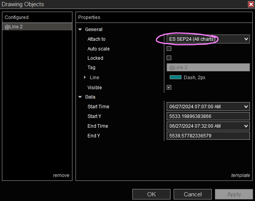Click the Start Time label
The height and width of the screenshot is (201, 255).
click(98, 106)
